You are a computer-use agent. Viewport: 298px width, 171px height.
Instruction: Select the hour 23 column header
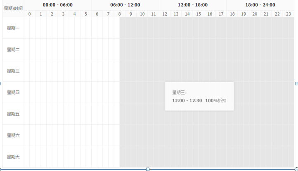(x=289, y=14)
